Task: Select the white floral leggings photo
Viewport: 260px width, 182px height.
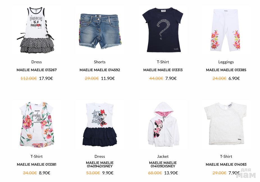Action: coord(226,30)
